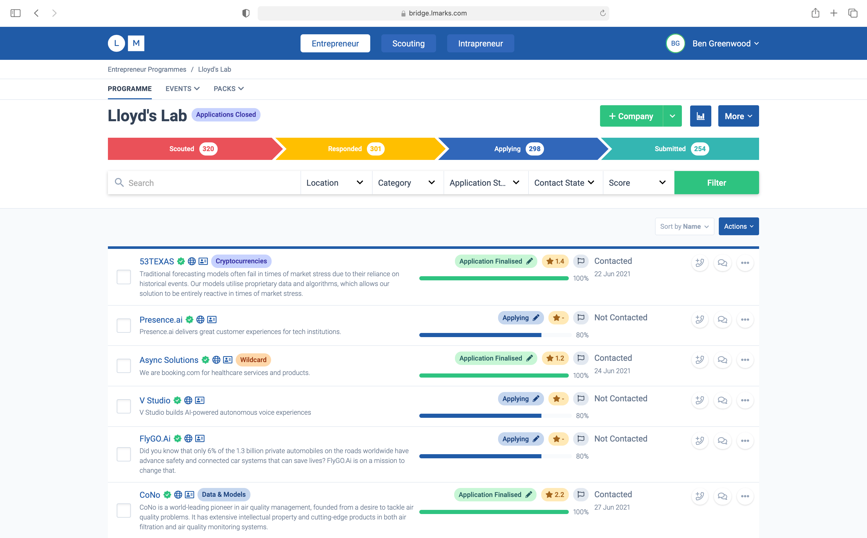Edit FlyGO.Ai's Applying status with the pencil

click(x=535, y=439)
